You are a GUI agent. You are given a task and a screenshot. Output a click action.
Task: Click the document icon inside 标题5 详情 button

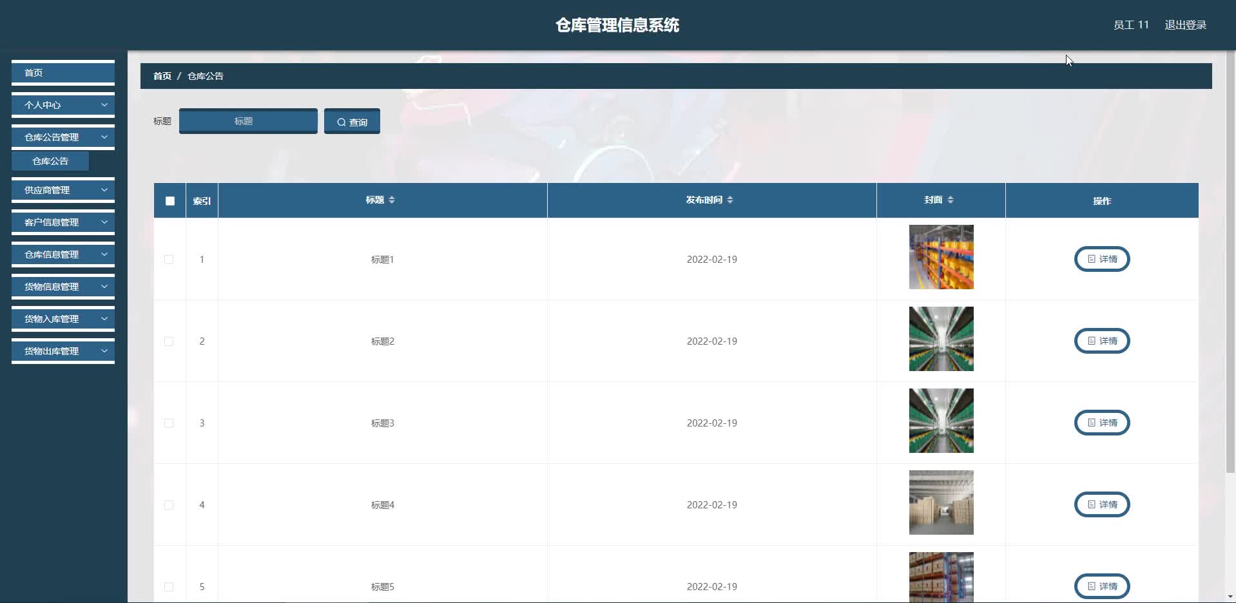[1091, 586]
